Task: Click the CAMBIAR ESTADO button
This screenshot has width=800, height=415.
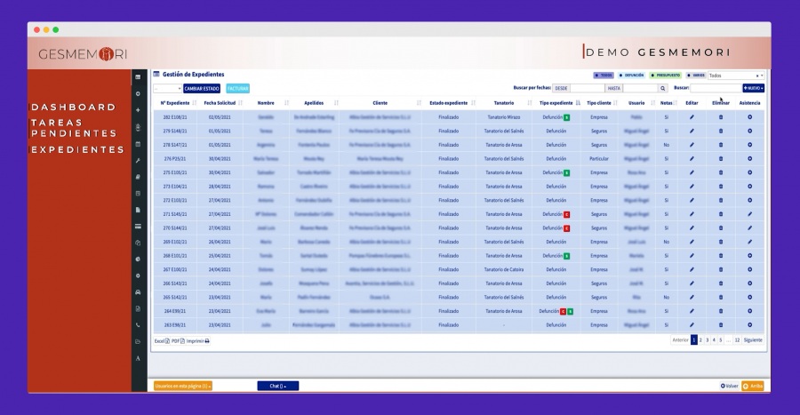Action: tap(202, 89)
